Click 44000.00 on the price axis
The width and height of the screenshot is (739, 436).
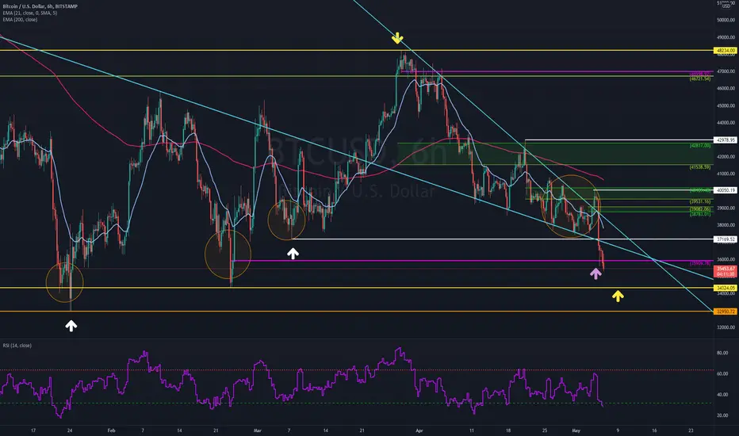tap(726, 123)
